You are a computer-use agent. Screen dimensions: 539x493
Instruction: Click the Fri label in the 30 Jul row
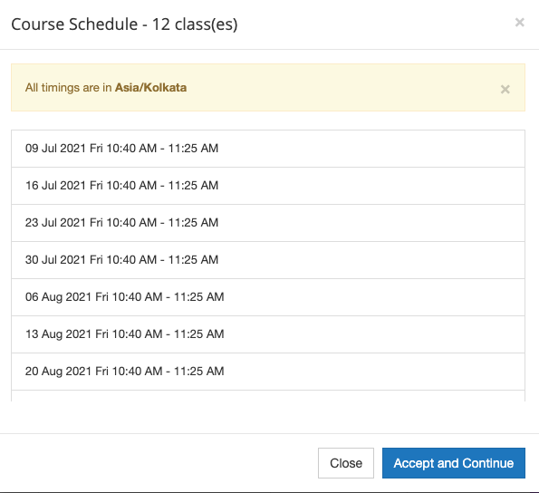[x=96, y=259]
